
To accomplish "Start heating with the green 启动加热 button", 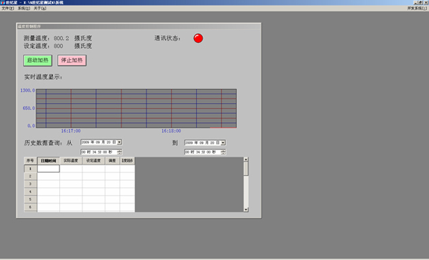I will pos(37,60).
